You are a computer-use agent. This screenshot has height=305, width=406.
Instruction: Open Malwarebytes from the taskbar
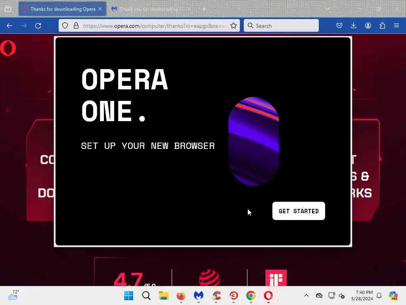[199, 295]
